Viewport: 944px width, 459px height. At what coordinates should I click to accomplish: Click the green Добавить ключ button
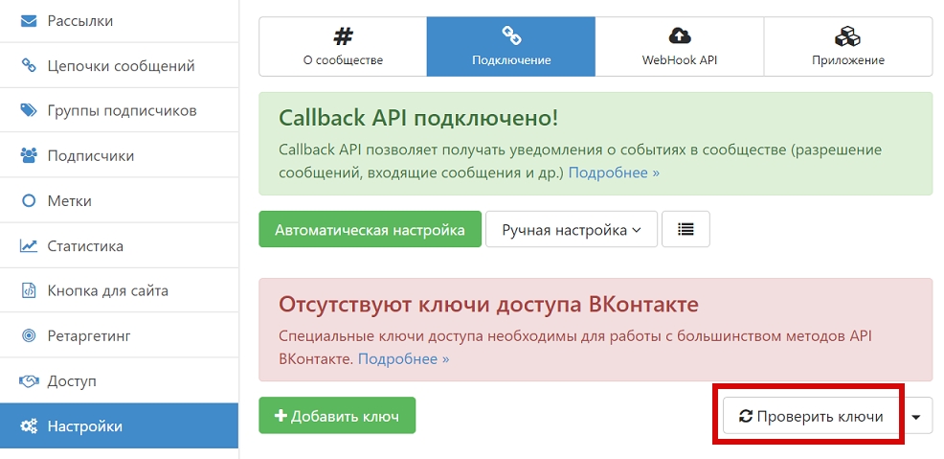point(336,416)
